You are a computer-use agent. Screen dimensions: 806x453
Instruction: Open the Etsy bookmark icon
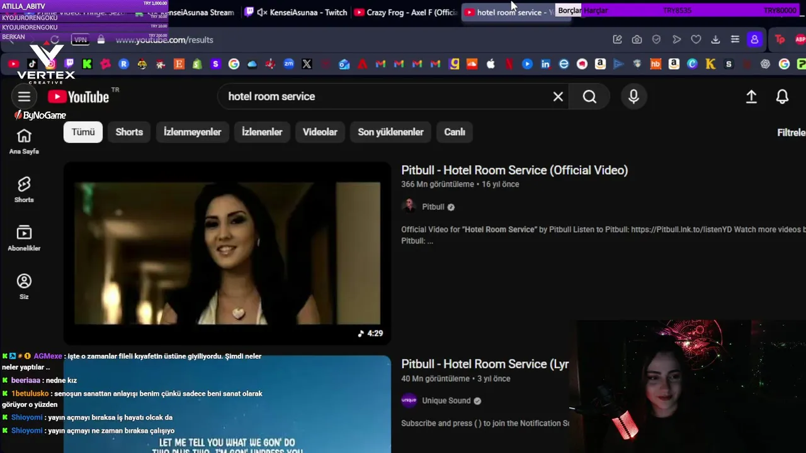(179, 64)
